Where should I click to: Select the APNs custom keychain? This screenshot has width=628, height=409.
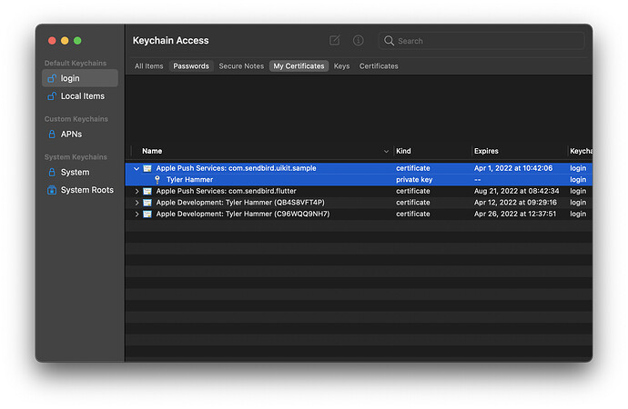tap(80, 134)
